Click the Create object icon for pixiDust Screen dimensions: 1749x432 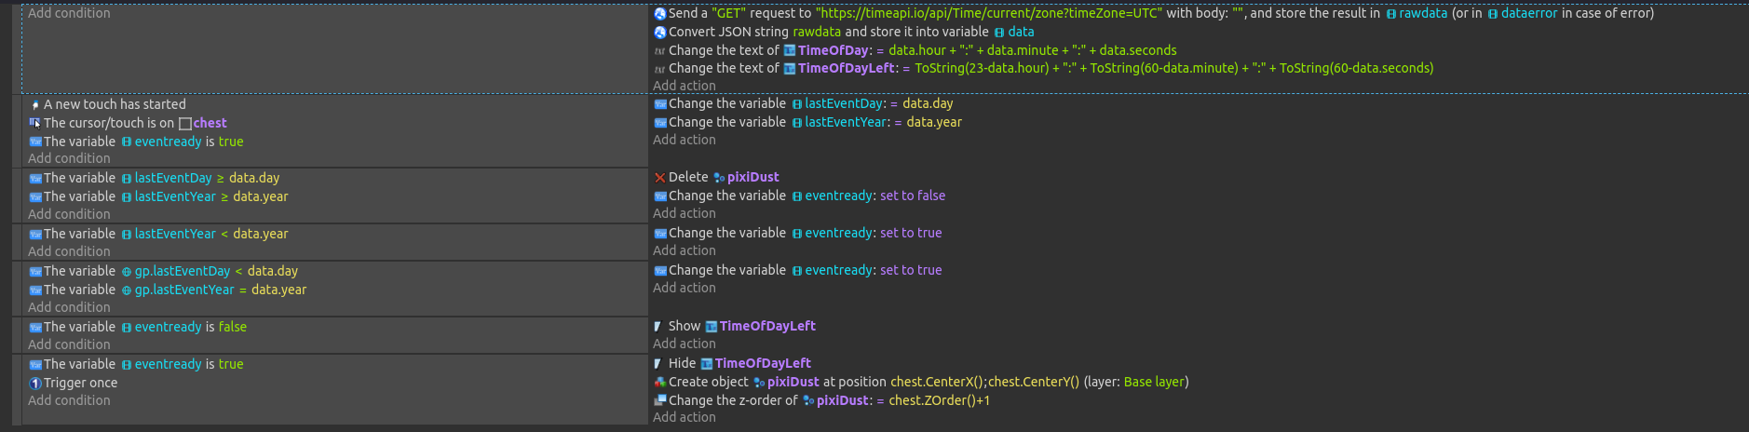tap(659, 382)
